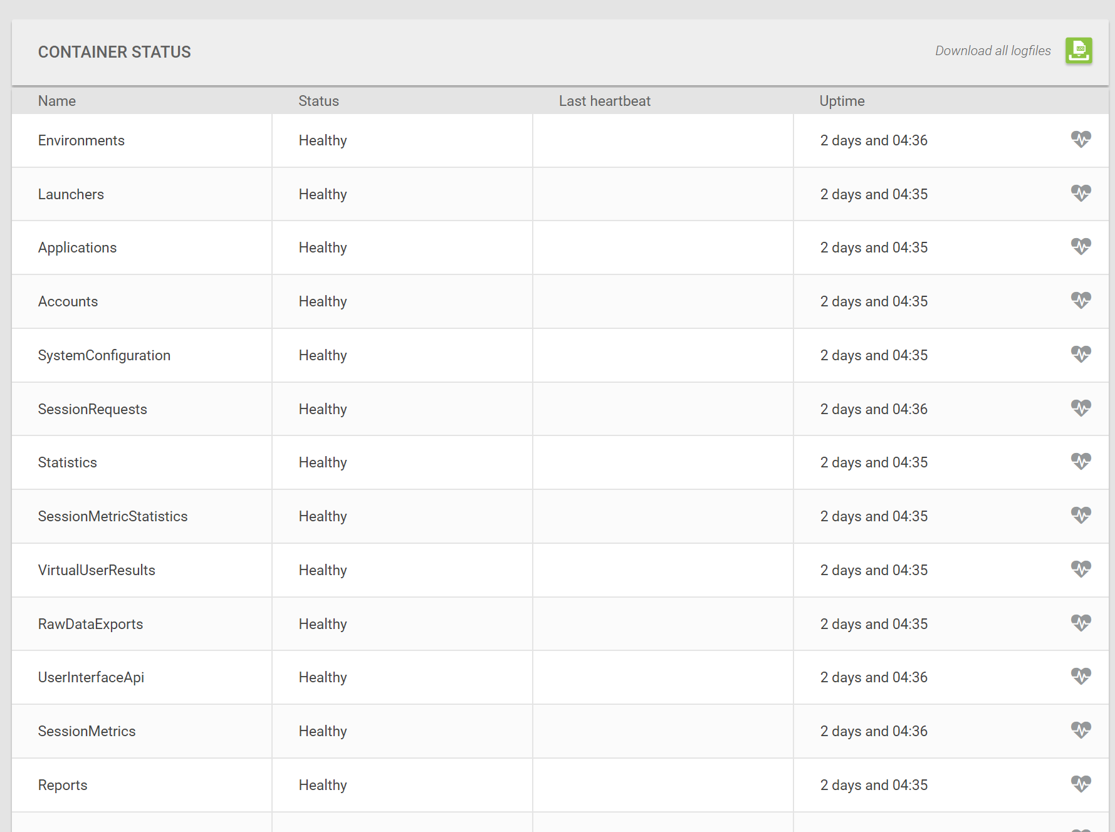Click heartbeat icon in SessionMetrics row
The height and width of the screenshot is (832, 1115).
1081,730
